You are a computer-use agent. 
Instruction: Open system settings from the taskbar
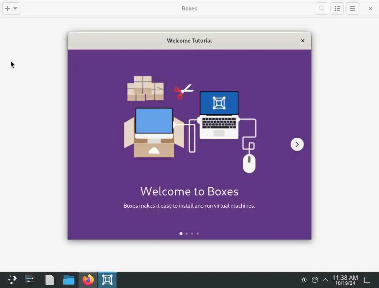click(x=30, y=280)
